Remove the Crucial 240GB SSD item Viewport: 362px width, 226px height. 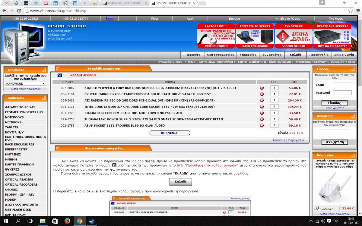tap(262, 94)
